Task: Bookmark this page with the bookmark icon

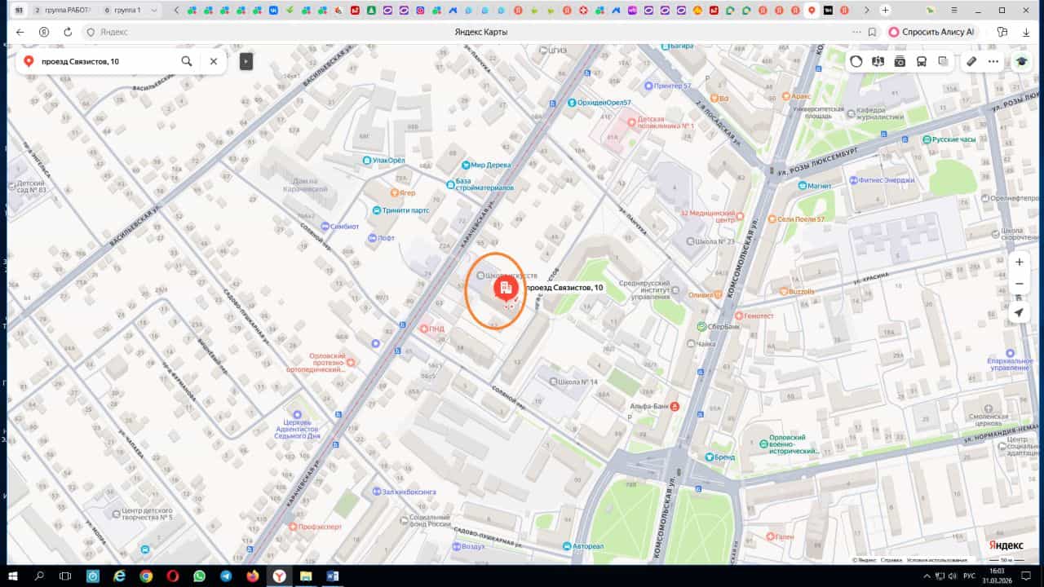Action: click(872, 32)
